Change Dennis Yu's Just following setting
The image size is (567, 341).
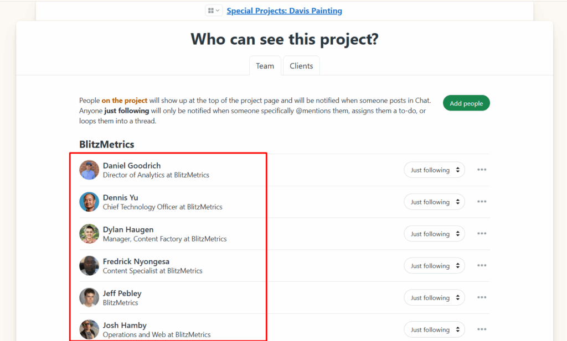click(435, 202)
